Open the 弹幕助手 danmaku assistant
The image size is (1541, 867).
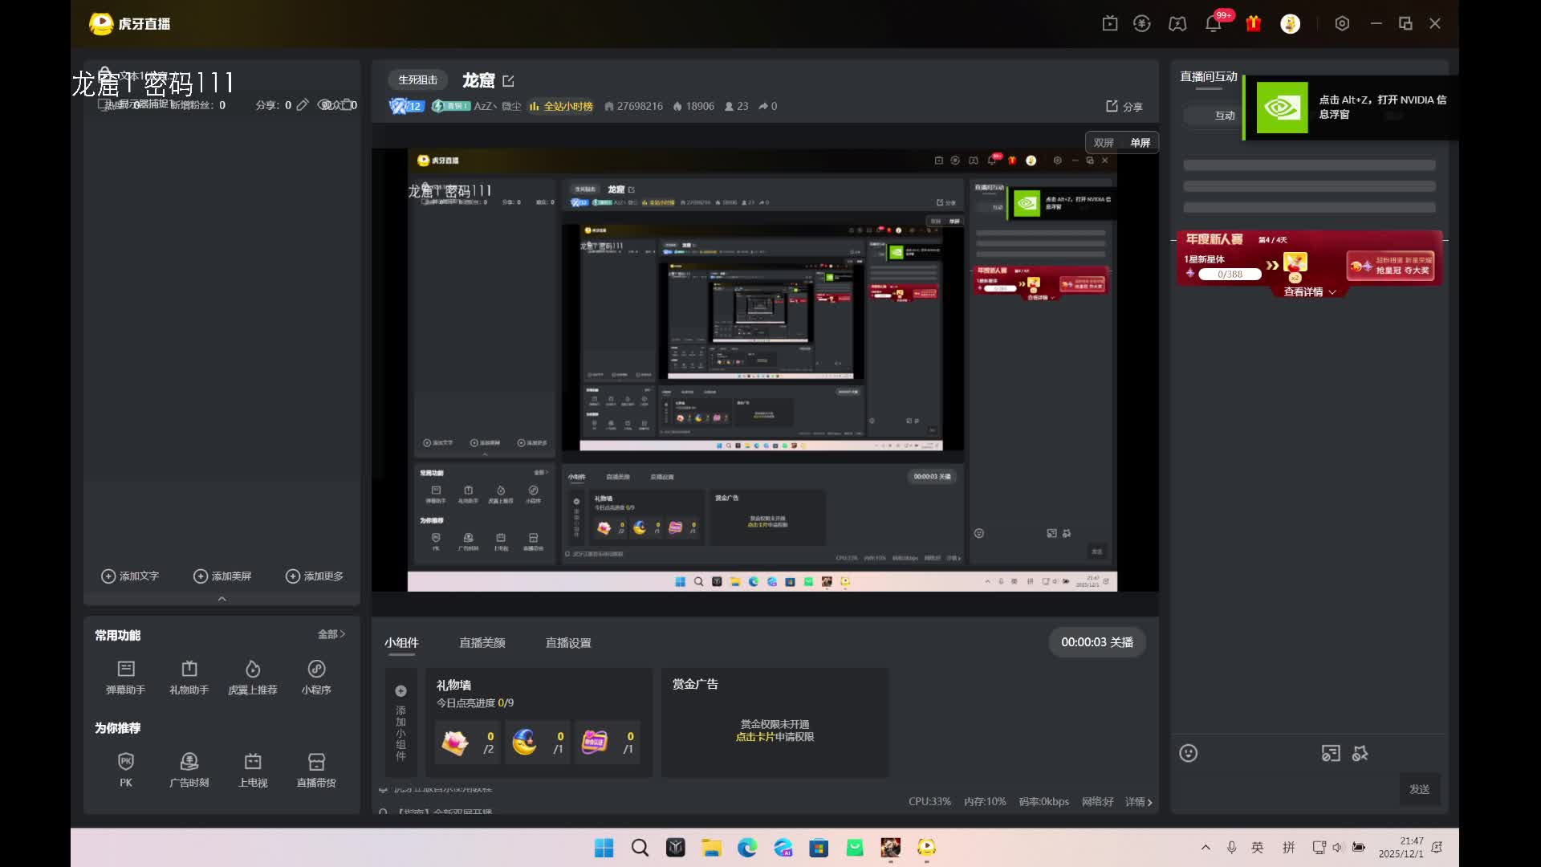[x=126, y=670]
